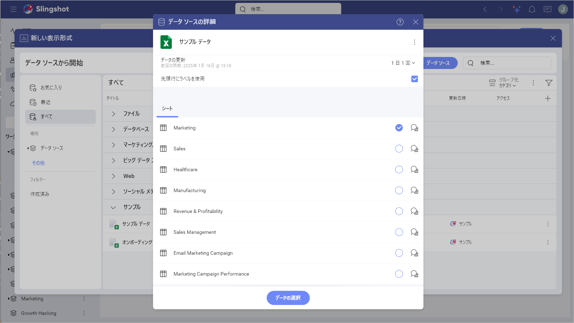Go forward with the right arrow

click(x=501, y=9)
